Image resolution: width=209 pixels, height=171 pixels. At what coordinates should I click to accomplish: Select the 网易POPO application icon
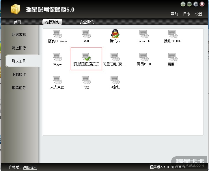pyautogui.click(x=144, y=57)
